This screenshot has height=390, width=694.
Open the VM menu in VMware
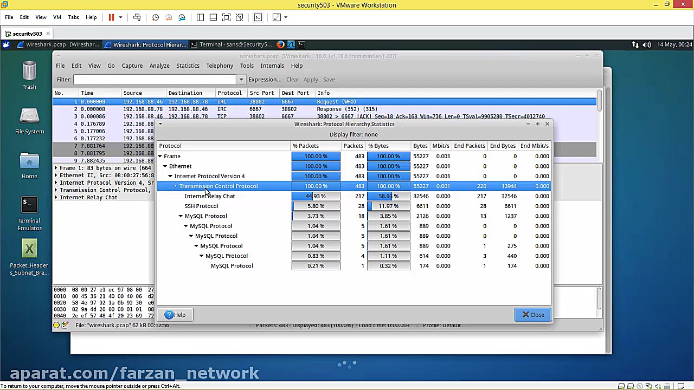point(56,17)
